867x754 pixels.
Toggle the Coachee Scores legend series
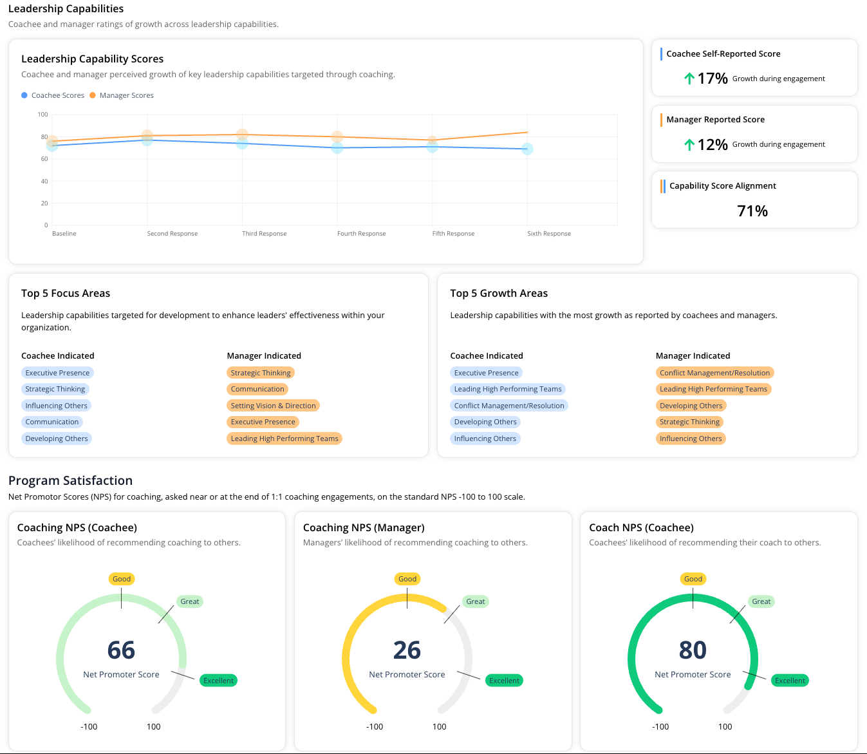pos(53,95)
